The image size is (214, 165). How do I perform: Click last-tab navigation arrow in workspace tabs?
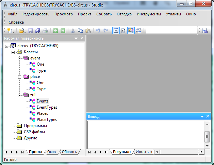[22, 152]
